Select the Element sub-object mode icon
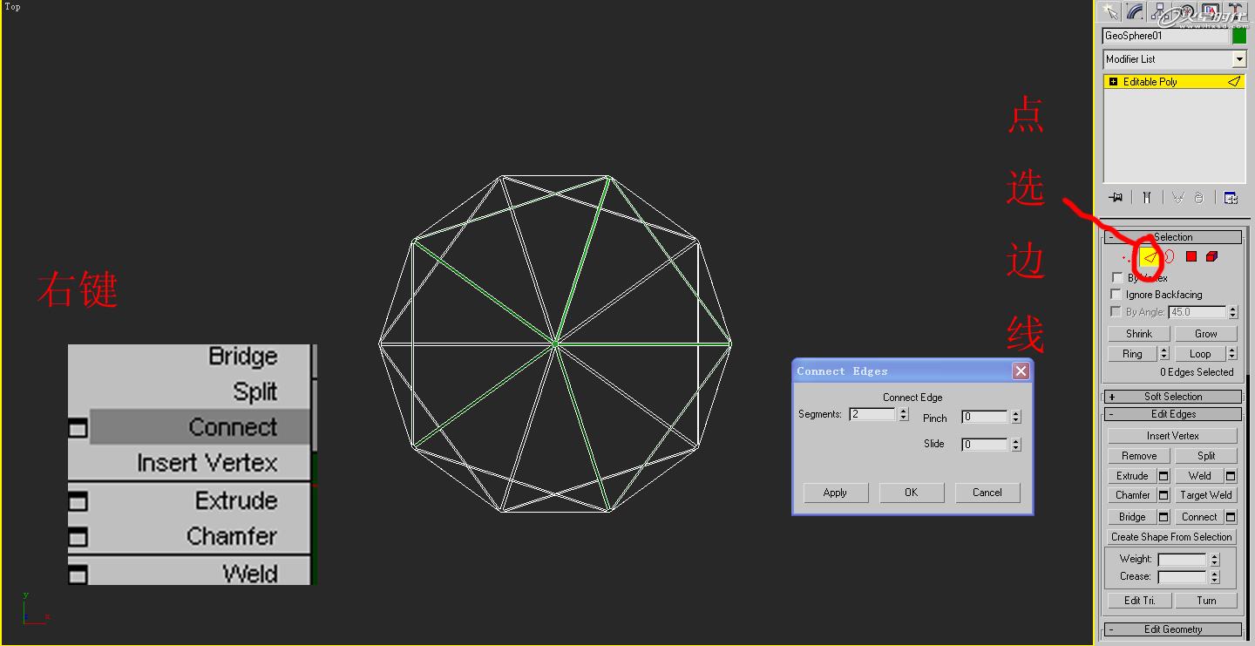This screenshot has height=646, width=1255. click(1212, 256)
